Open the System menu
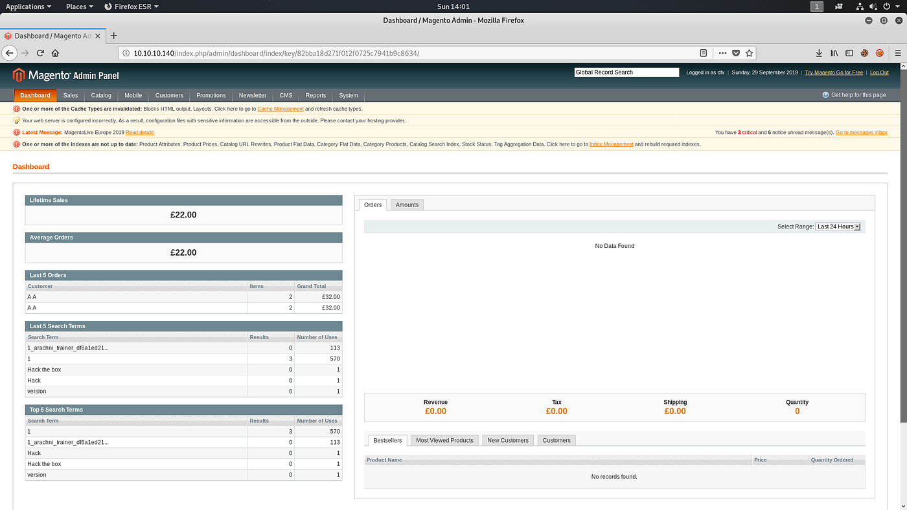Screen dimensions: 907x510 tap(349, 95)
